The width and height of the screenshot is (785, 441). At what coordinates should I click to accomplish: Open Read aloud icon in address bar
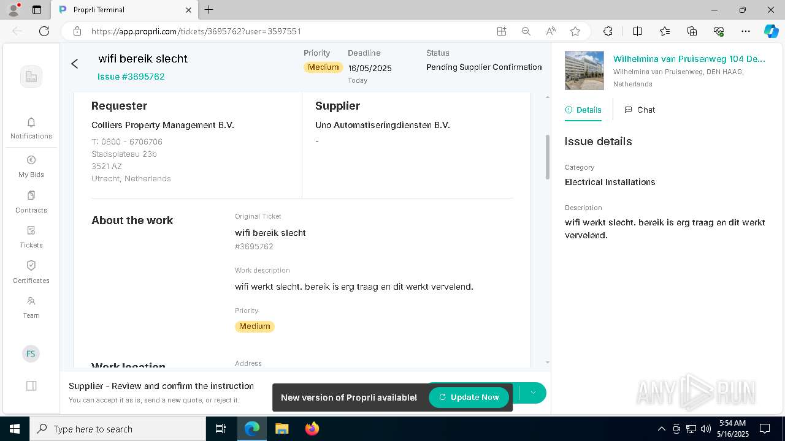click(x=551, y=31)
